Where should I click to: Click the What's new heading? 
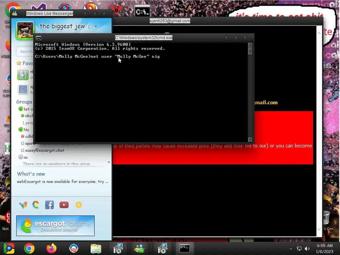coord(31,174)
